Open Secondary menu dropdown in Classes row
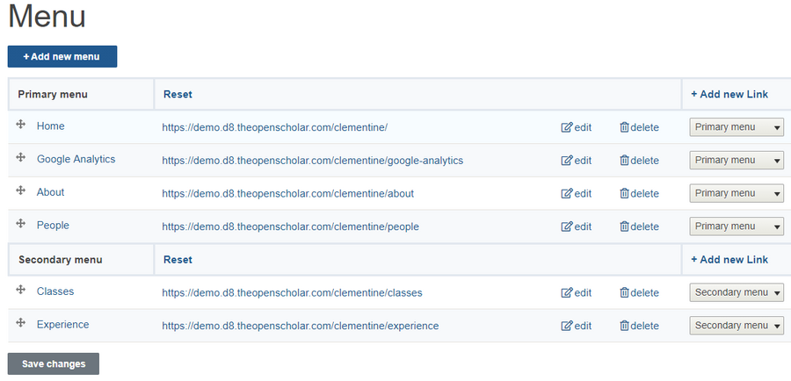 (737, 292)
